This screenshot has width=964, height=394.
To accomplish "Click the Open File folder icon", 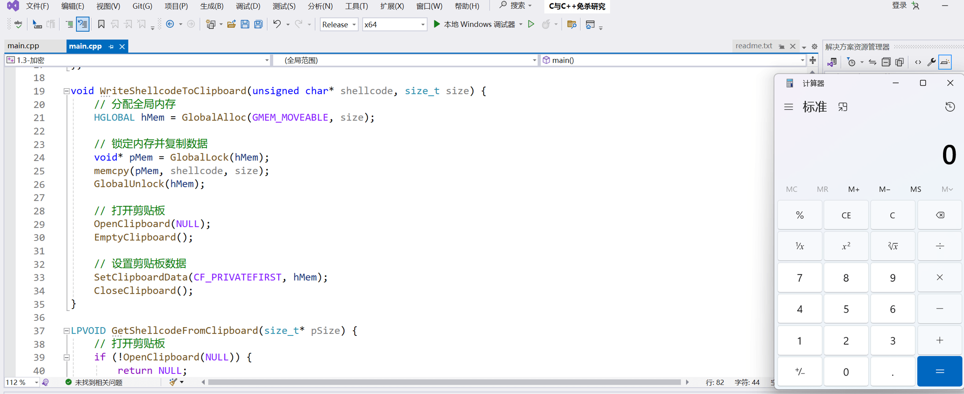I will (231, 24).
